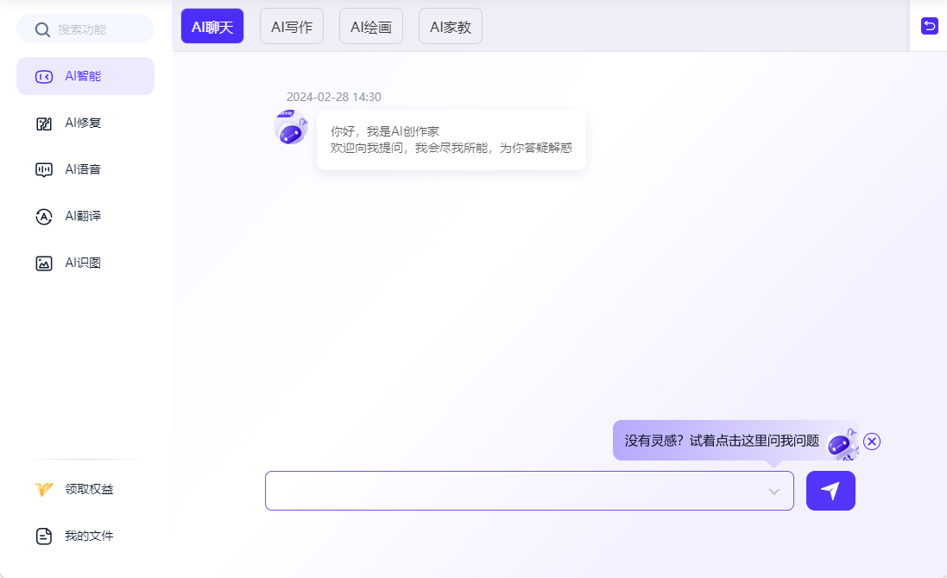Click the purple back arrow icon

[x=929, y=26]
